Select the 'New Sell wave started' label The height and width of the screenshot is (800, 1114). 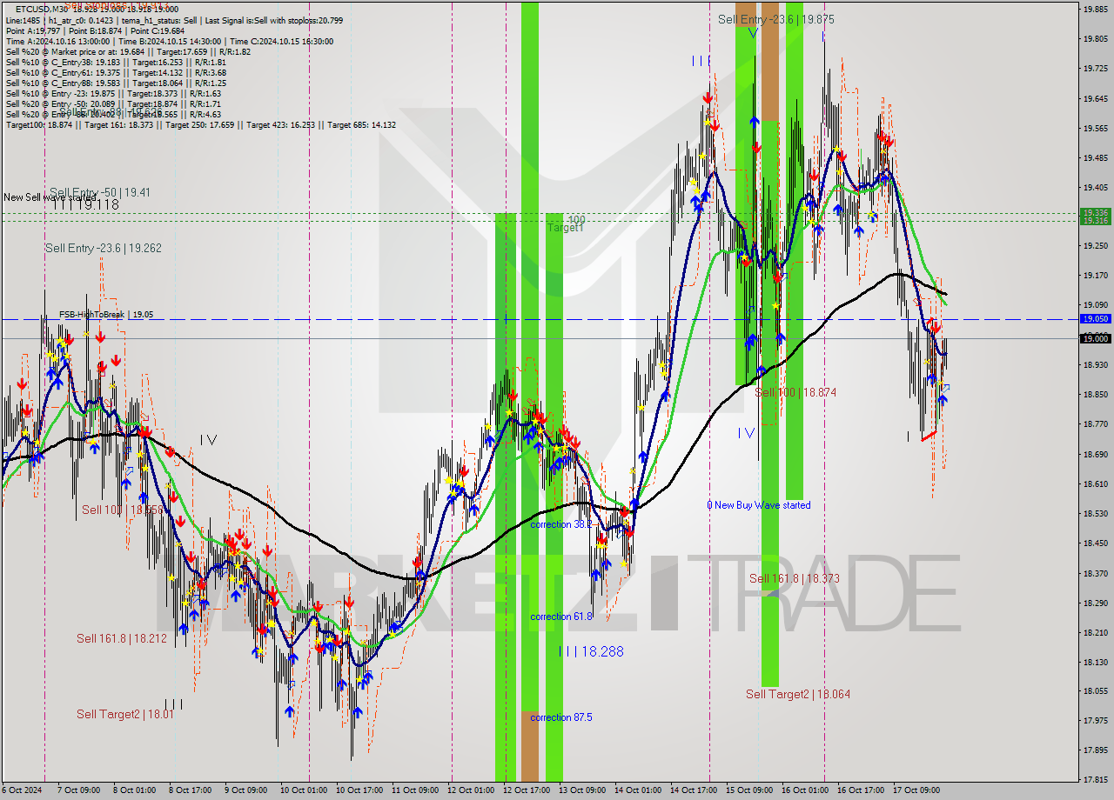pyautogui.click(x=50, y=197)
